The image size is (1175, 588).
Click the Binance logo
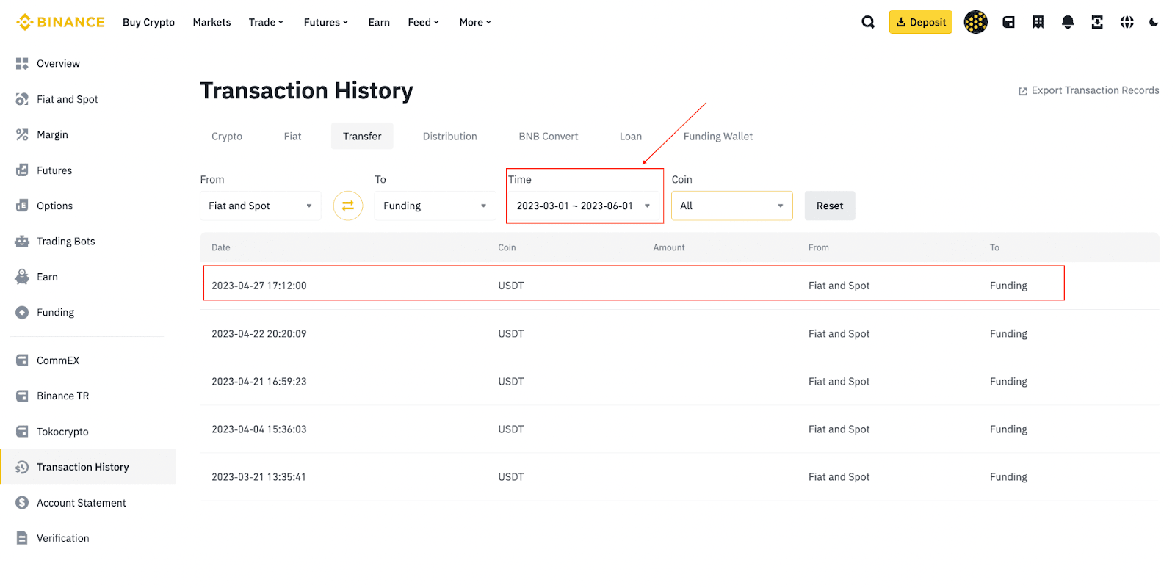click(x=60, y=22)
